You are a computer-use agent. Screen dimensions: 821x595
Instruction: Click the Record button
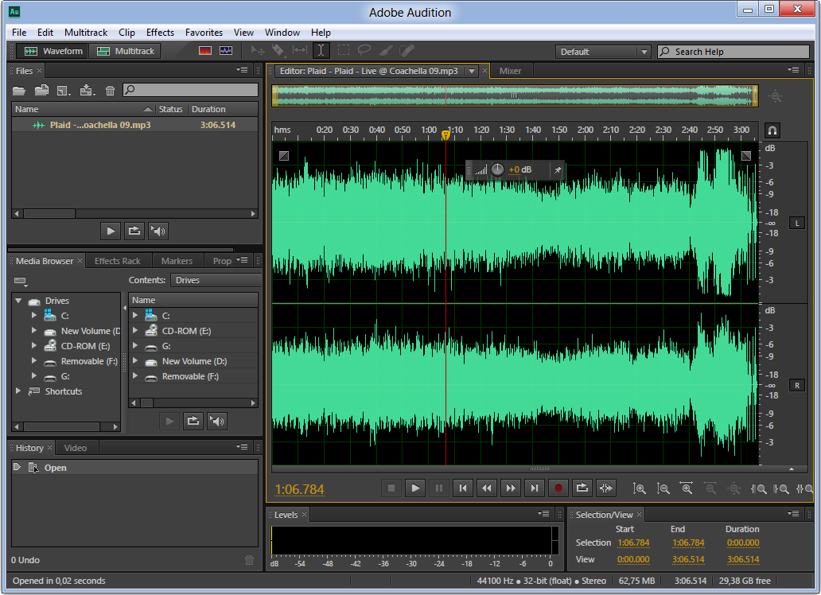pos(558,488)
